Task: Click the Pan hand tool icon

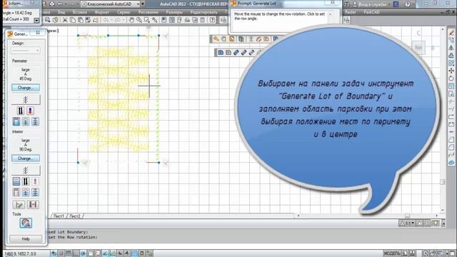Action: tap(131, 20)
